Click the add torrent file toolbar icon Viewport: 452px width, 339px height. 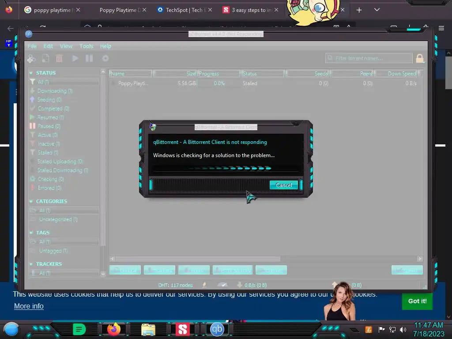[x=45, y=59]
